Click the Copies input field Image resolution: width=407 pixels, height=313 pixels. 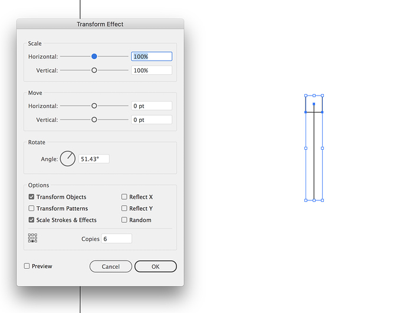point(117,239)
